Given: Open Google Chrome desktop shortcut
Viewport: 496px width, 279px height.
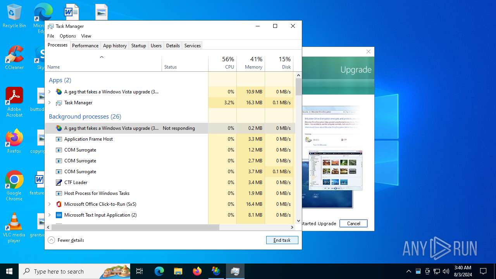Looking at the screenshot, I should [x=14, y=186].
